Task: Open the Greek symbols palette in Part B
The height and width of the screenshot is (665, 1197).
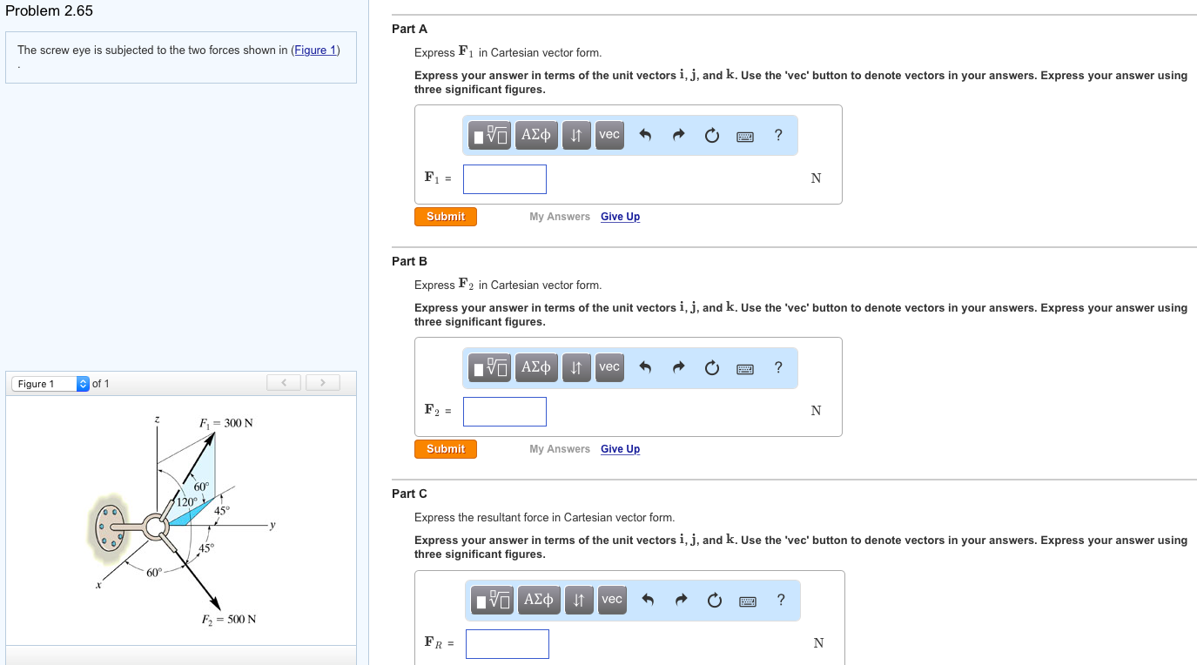Action: (x=536, y=367)
